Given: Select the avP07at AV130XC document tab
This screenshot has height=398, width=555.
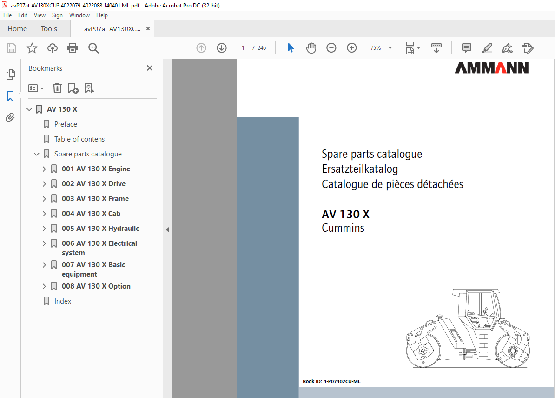Looking at the screenshot, I should pyautogui.click(x=112, y=29).
